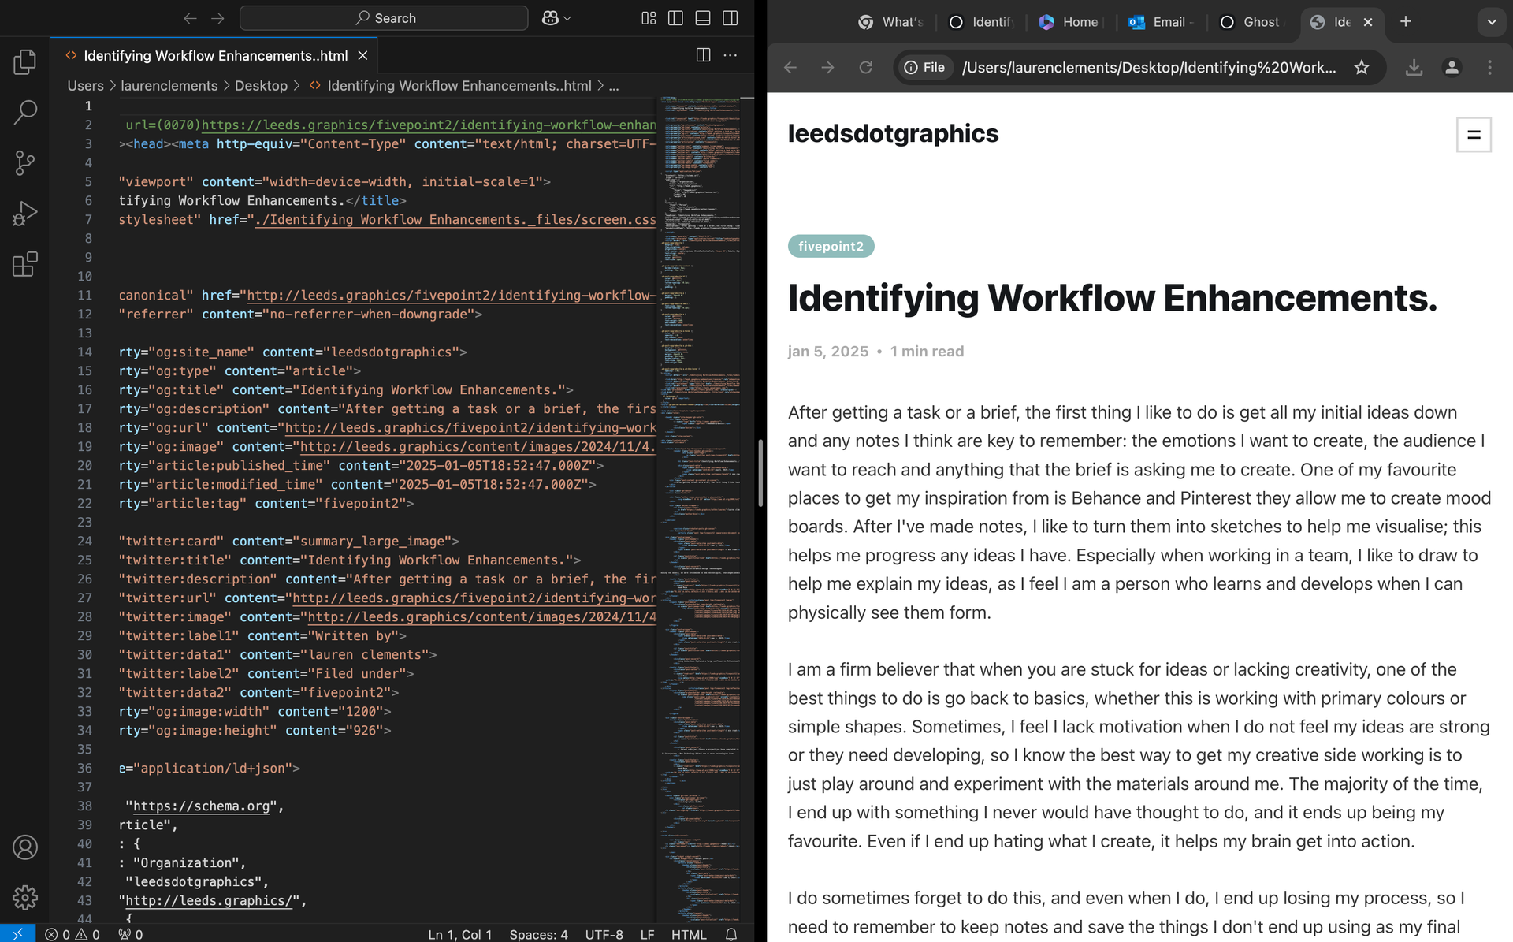The width and height of the screenshot is (1513, 942).
Task: Select the HTML language mode in status bar
Action: [x=690, y=933]
